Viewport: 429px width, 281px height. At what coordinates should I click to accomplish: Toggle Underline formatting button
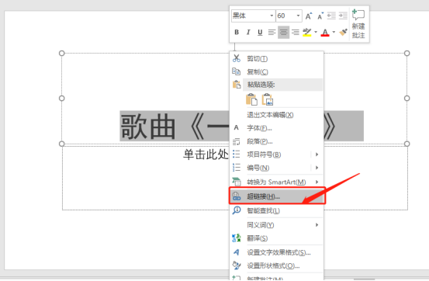point(260,33)
